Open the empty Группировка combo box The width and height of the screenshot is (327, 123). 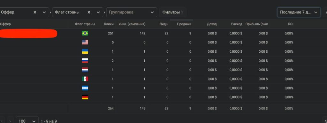tap(132, 12)
